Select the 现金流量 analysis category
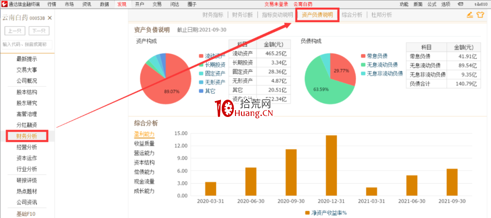Viewport: 491px width, 218px height. coord(145,181)
